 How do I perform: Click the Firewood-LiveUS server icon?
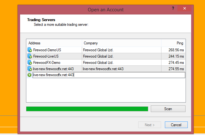point(30,56)
